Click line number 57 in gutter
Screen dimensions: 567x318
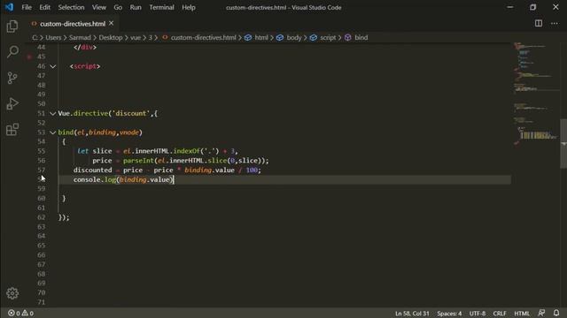point(42,170)
